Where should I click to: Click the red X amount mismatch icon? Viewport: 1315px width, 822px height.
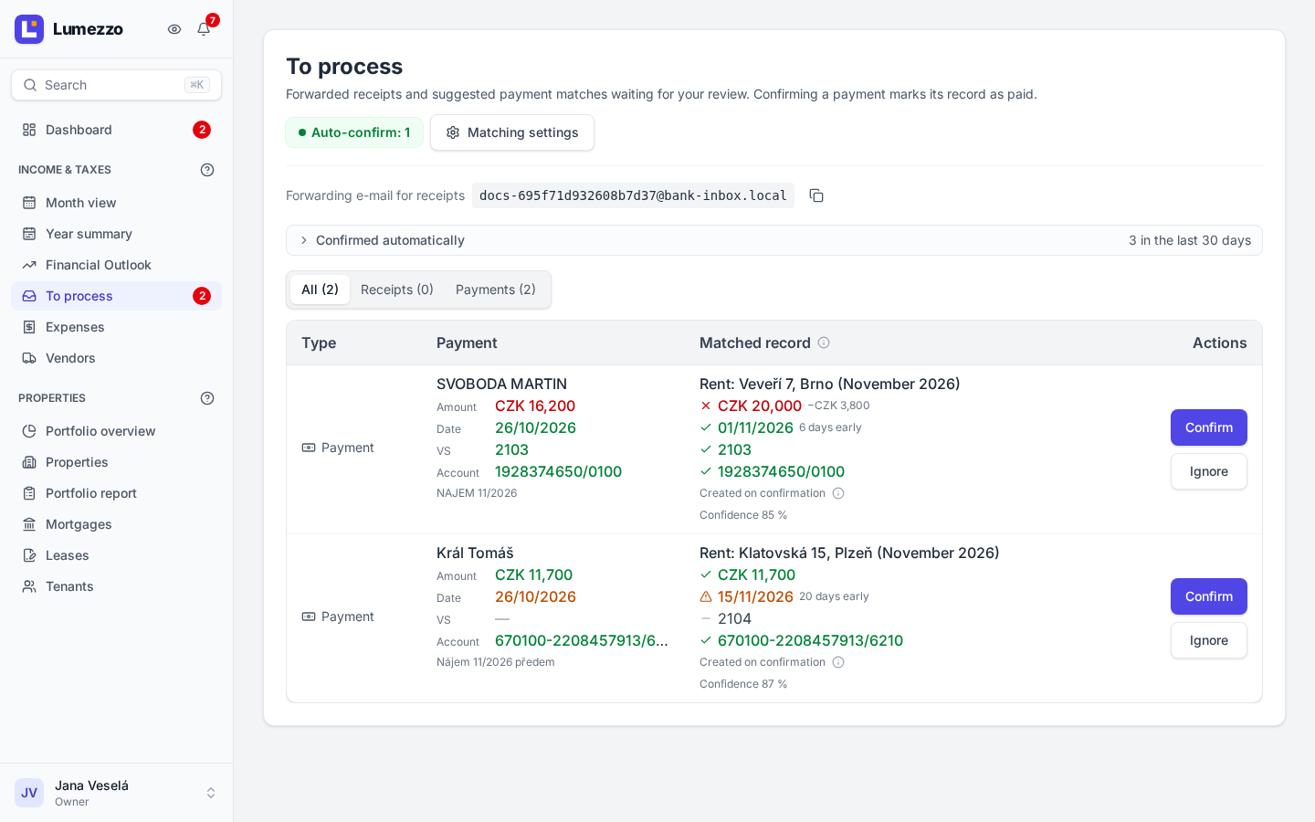(x=706, y=406)
